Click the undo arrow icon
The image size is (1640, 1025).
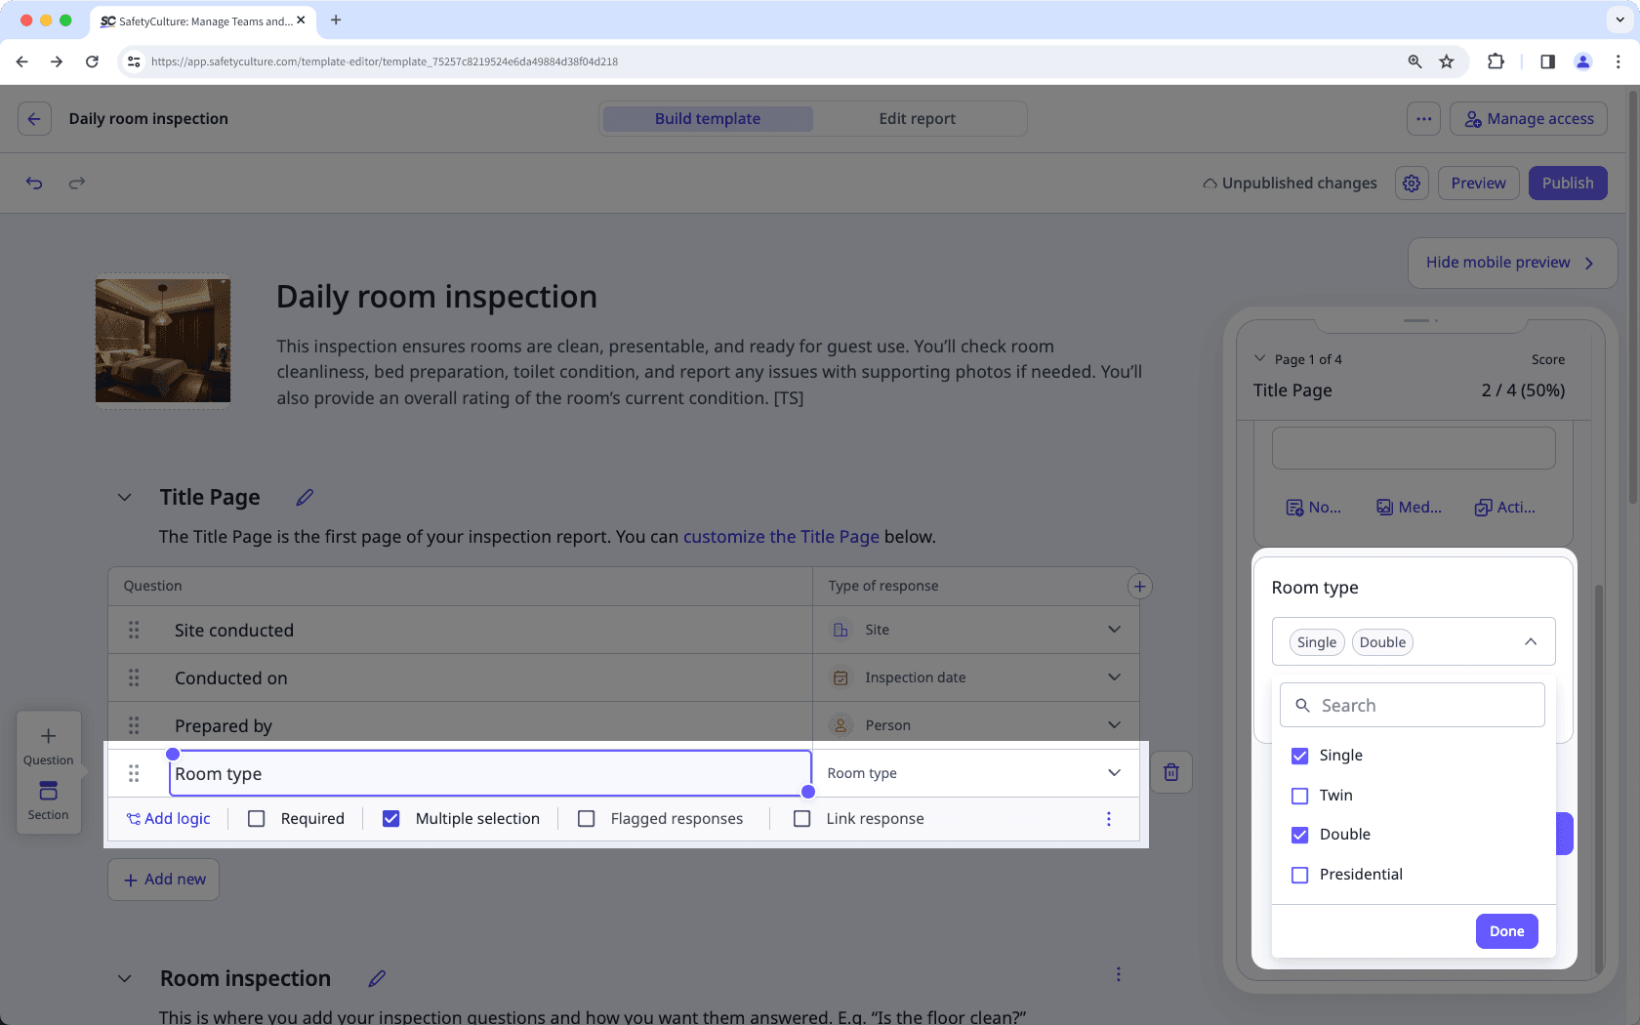click(34, 183)
